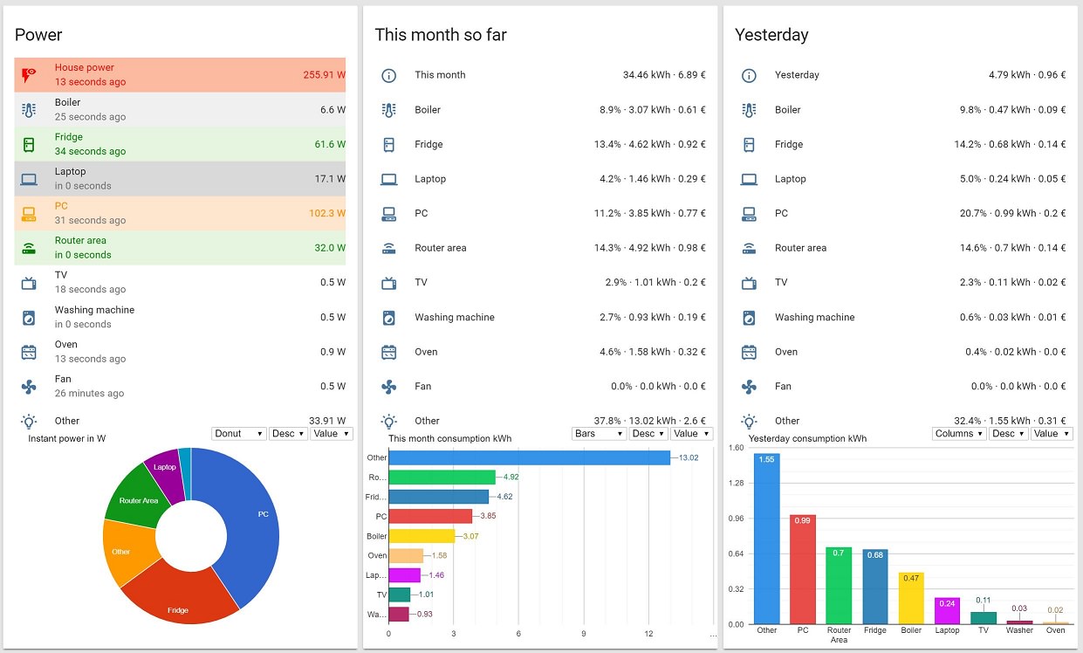Click the Other entry in the Power panel
This screenshot has width=1083, height=653.
pos(67,421)
